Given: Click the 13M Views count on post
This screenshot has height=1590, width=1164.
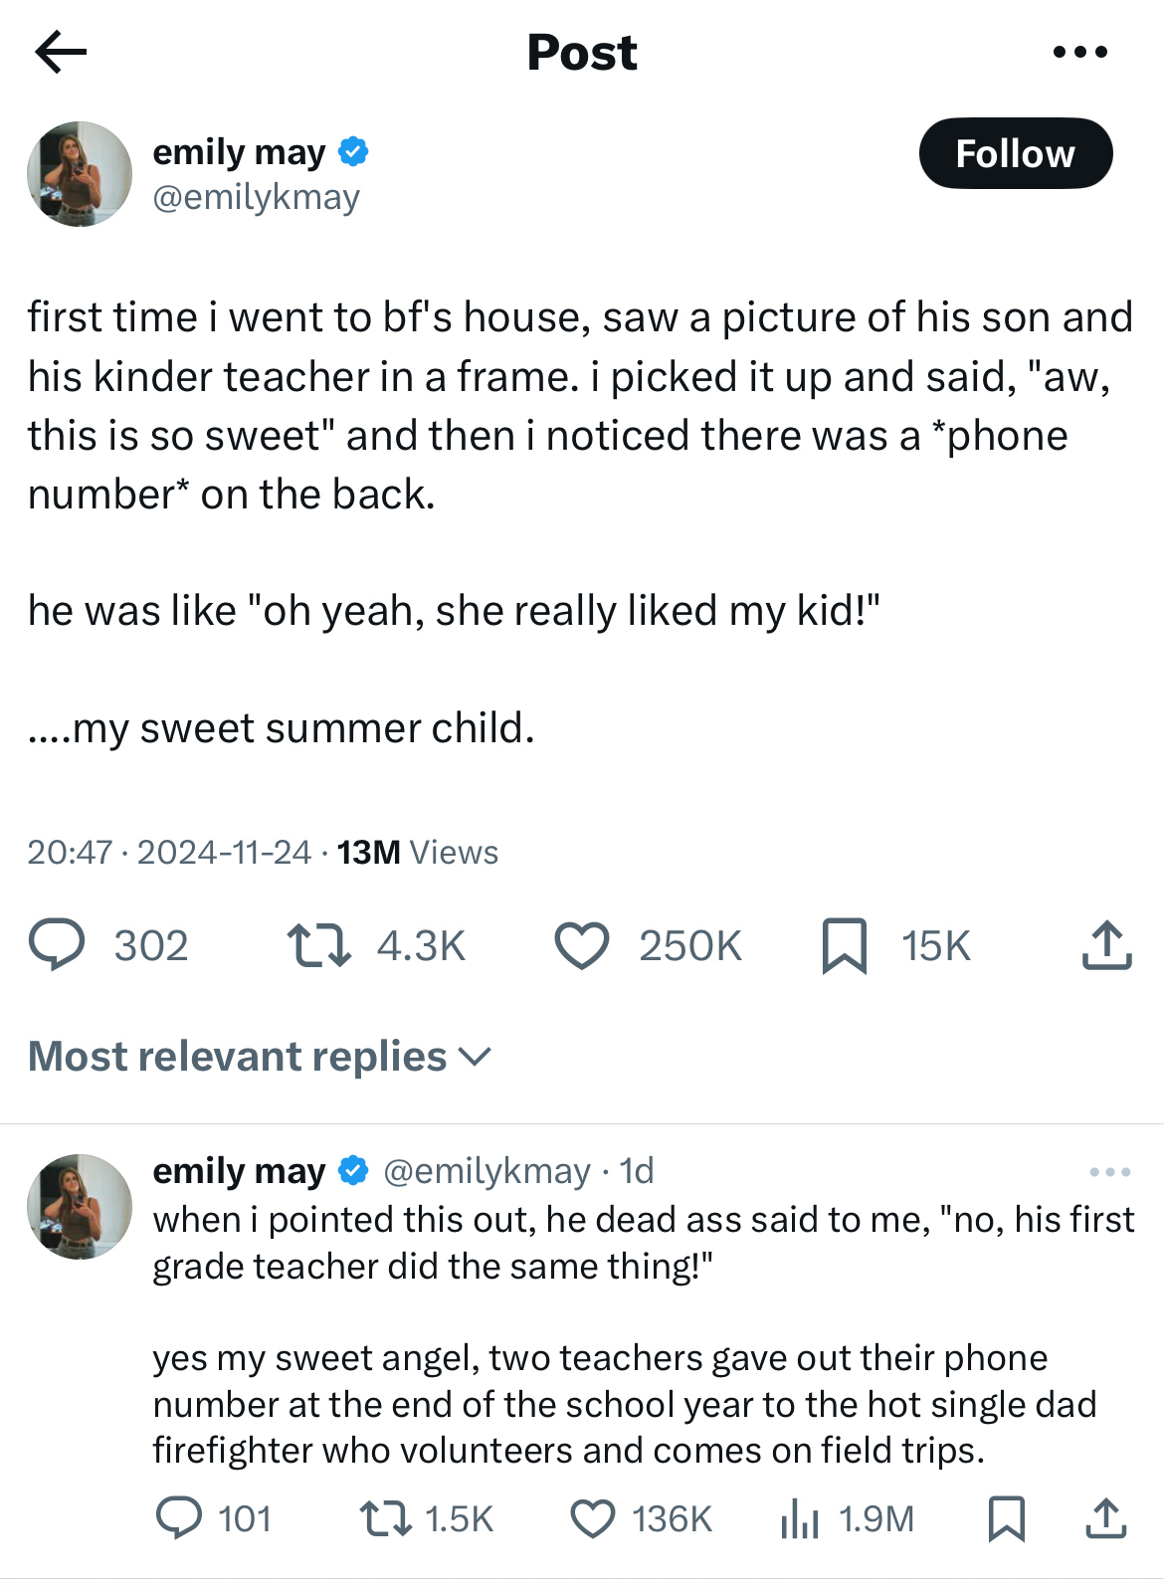Looking at the screenshot, I should pyautogui.click(x=417, y=853).
